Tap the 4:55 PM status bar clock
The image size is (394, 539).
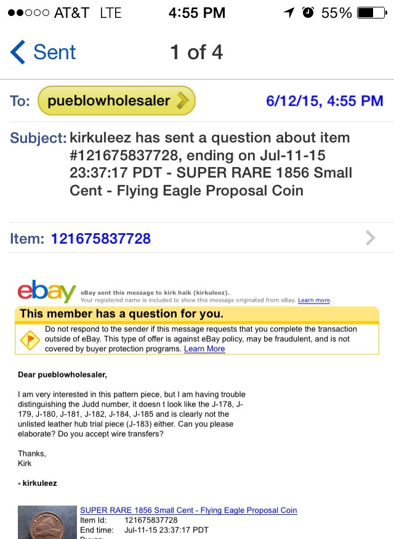(196, 13)
